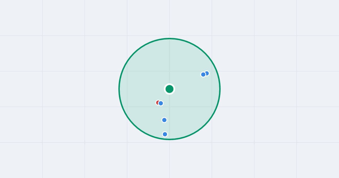Click the partly hidden blue marker in upper-right pair
Screen dimensions: 339x178
(207, 73)
